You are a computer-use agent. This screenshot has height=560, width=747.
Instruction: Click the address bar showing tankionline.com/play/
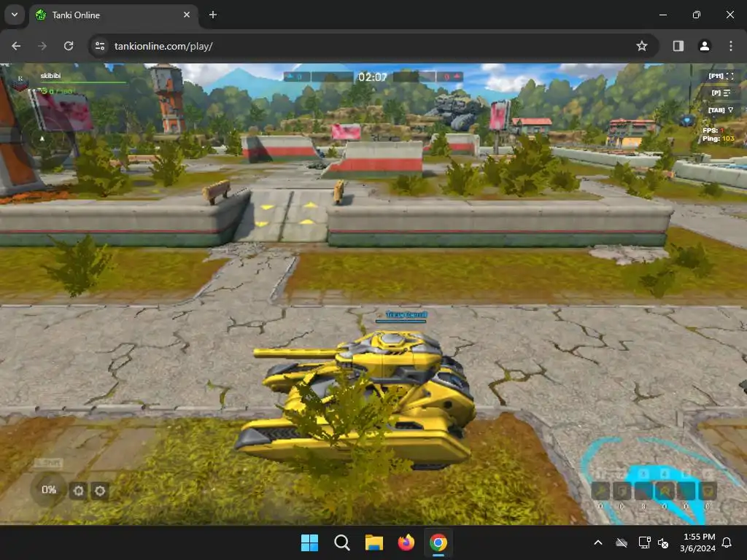[x=373, y=46]
